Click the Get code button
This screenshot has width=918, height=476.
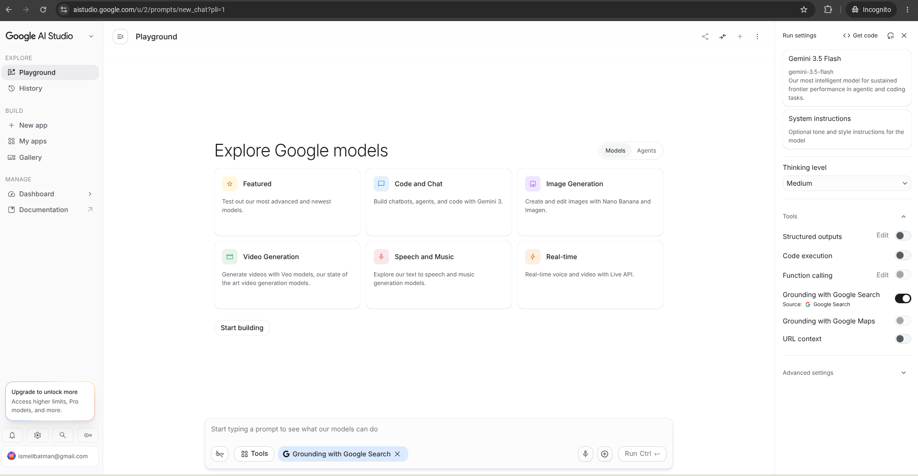point(860,36)
